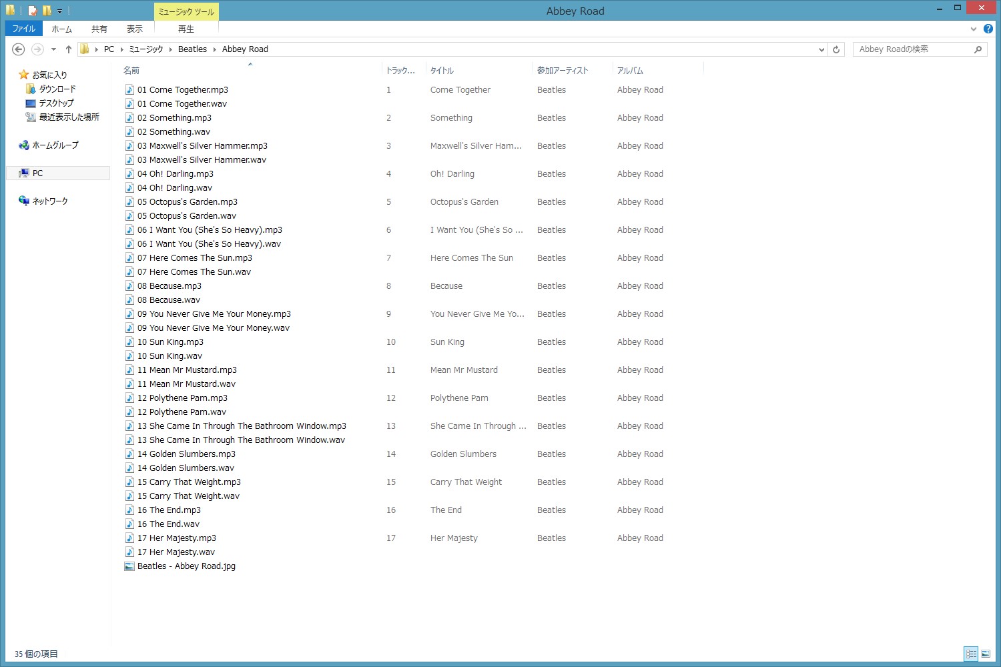Click the file icon of 17 Her Majesty.wav
The height and width of the screenshot is (667, 1001).
click(x=129, y=552)
